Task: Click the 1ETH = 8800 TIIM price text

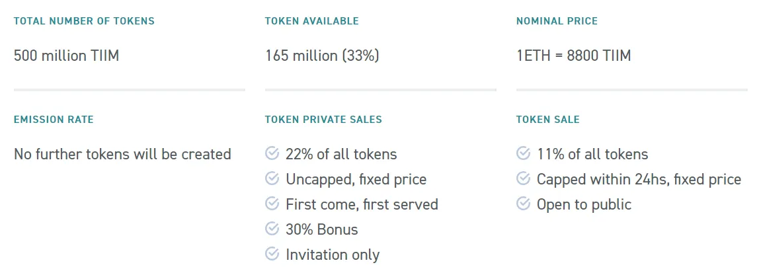Action: [574, 56]
